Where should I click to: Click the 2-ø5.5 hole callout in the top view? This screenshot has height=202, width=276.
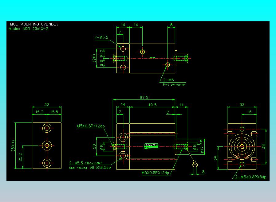101,37
